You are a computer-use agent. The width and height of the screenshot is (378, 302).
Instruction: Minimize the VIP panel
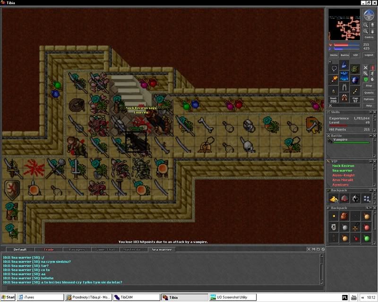(371, 161)
